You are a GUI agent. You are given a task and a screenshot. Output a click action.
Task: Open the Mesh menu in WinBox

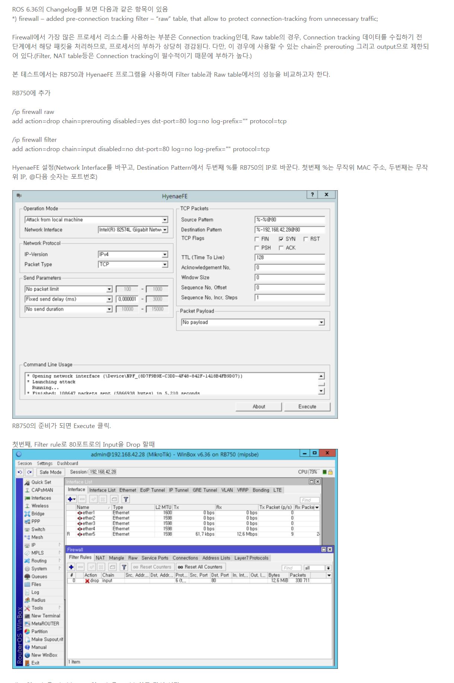(37, 537)
